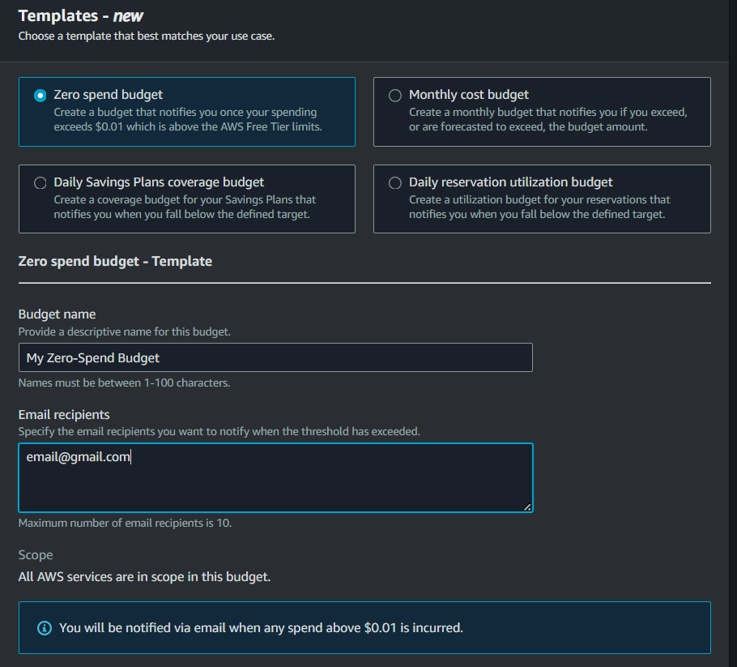Choose the Daily Savings Plans coverage radio button
The height and width of the screenshot is (667, 737).
[40, 183]
